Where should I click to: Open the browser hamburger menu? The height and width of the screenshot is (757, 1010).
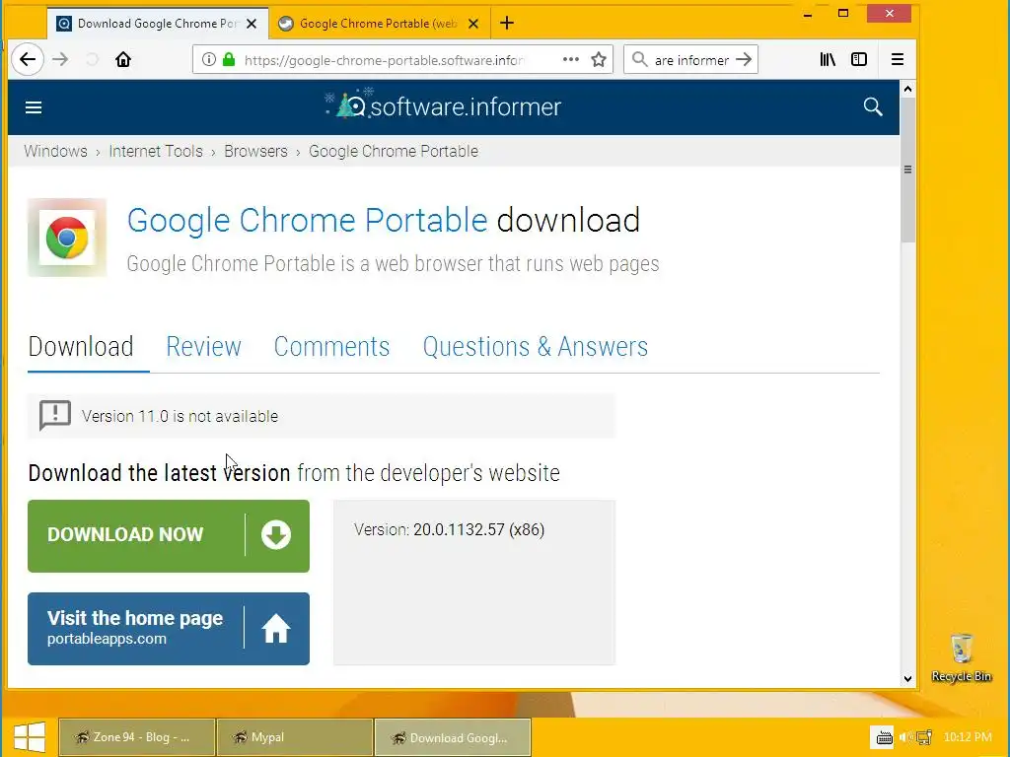tap(898, 60)
